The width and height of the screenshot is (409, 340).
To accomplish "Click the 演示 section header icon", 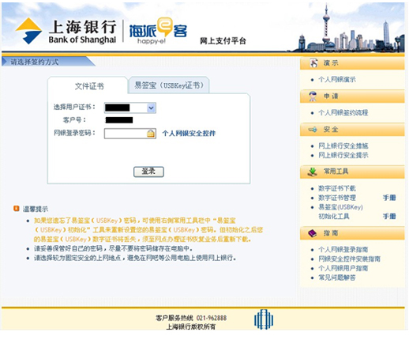I will coord(313,63).
